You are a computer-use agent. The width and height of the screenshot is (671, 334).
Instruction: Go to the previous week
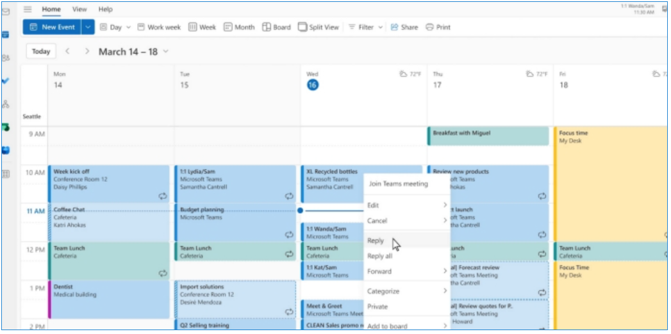[67, 51]
